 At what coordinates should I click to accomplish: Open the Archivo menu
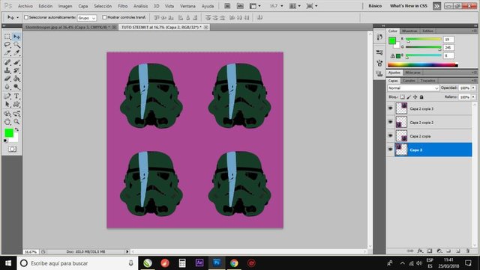[25, 6]
